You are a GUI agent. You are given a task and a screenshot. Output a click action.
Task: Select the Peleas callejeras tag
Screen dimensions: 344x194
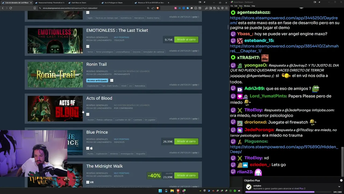[x=105, y=120]
